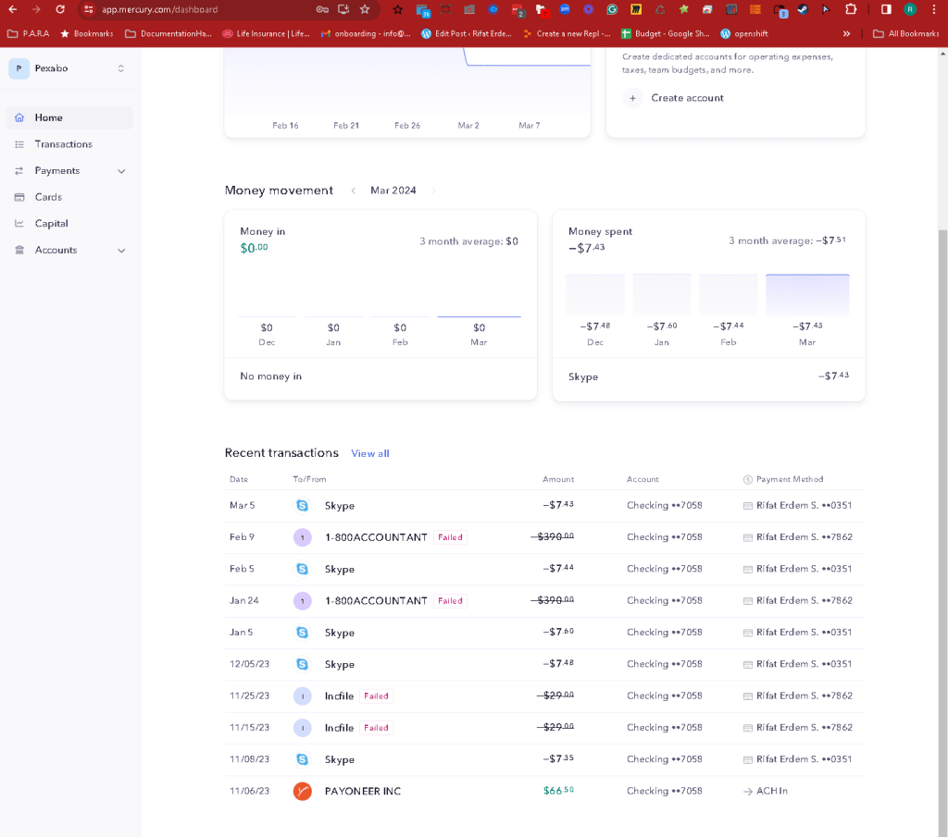Viewport: 948px width, 837px height.
Task: Open the Chrome three-dot menu
Action: click(x=933, y=9)
